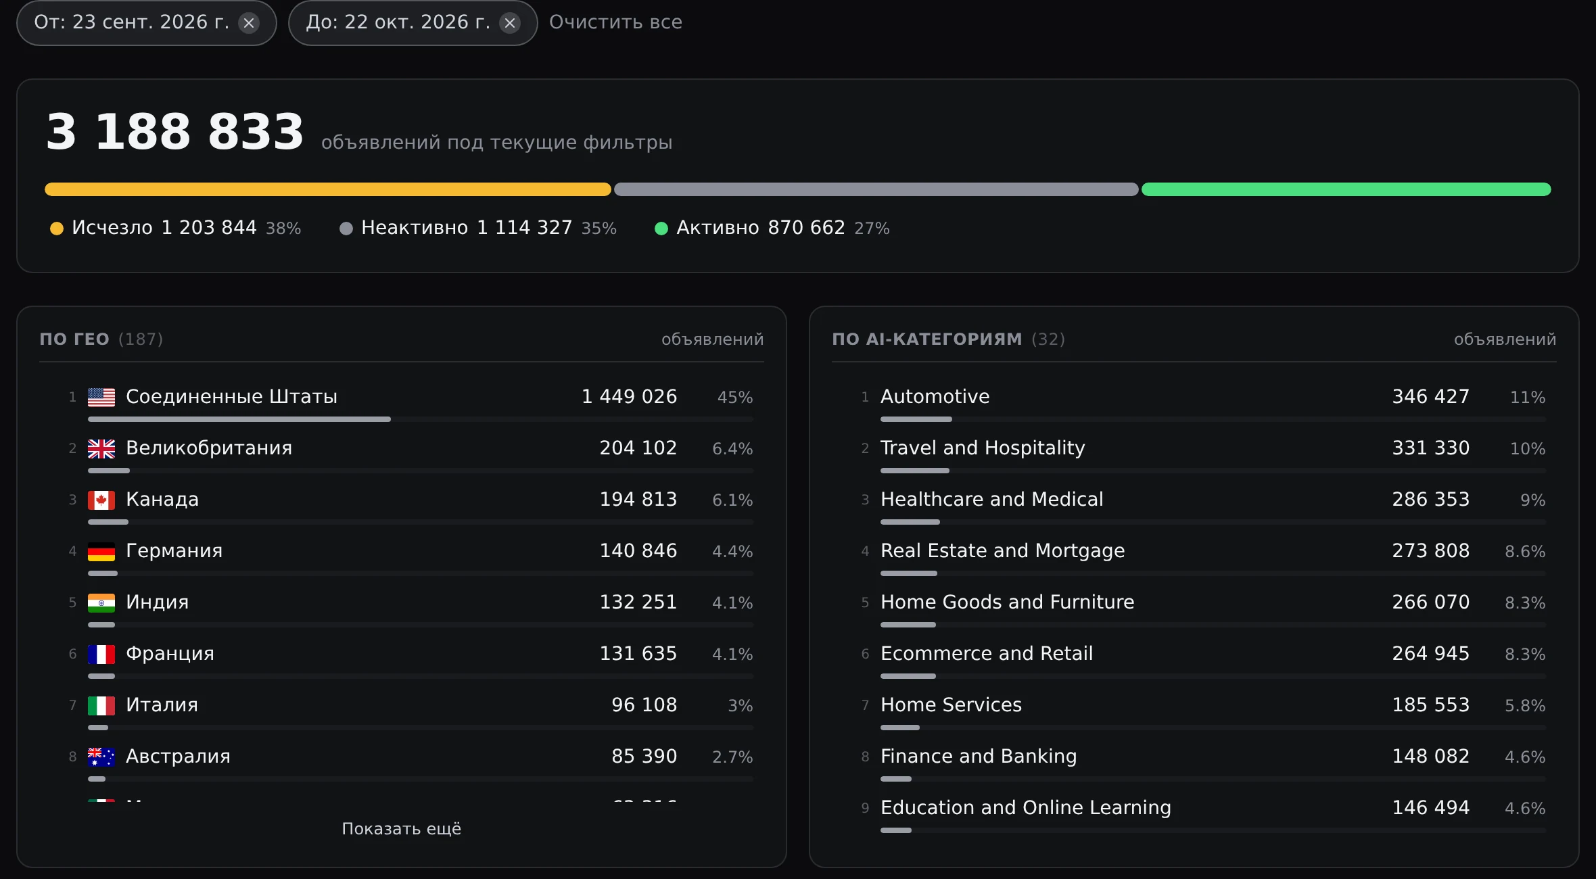Image resolution: width=1596 pixels, height=879 pixels.
Task: Choose 'Real Estate and Mortgage' category
Action: pyautogui.click(x=1003, y=550)
